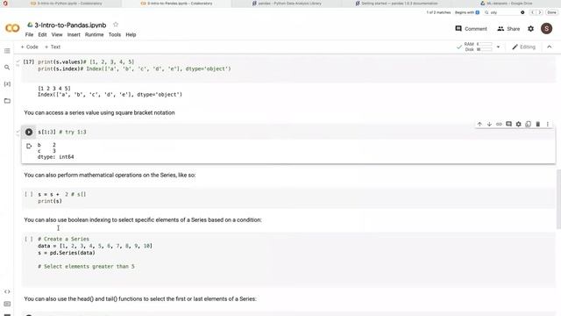Add a new Text cell

pos(53,47)
